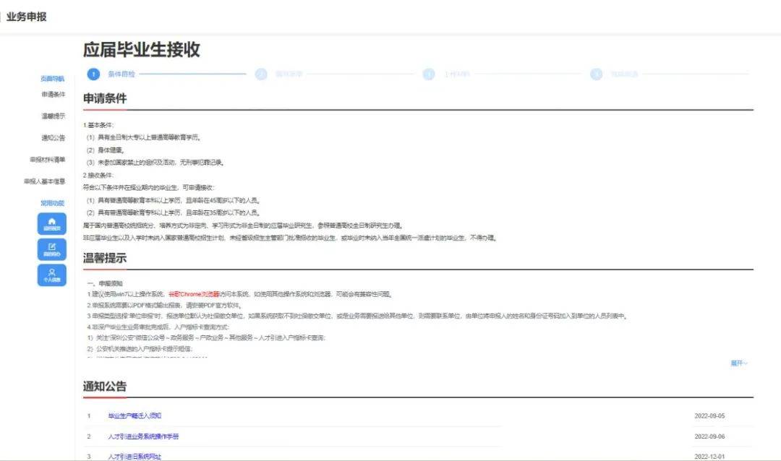The height and width of the screenshot is (461, 781).
Task: Open the 个人信息 person icon button
Action: 52,275
